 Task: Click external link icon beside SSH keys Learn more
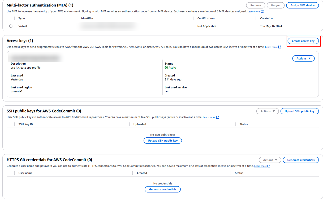[218, 117]
